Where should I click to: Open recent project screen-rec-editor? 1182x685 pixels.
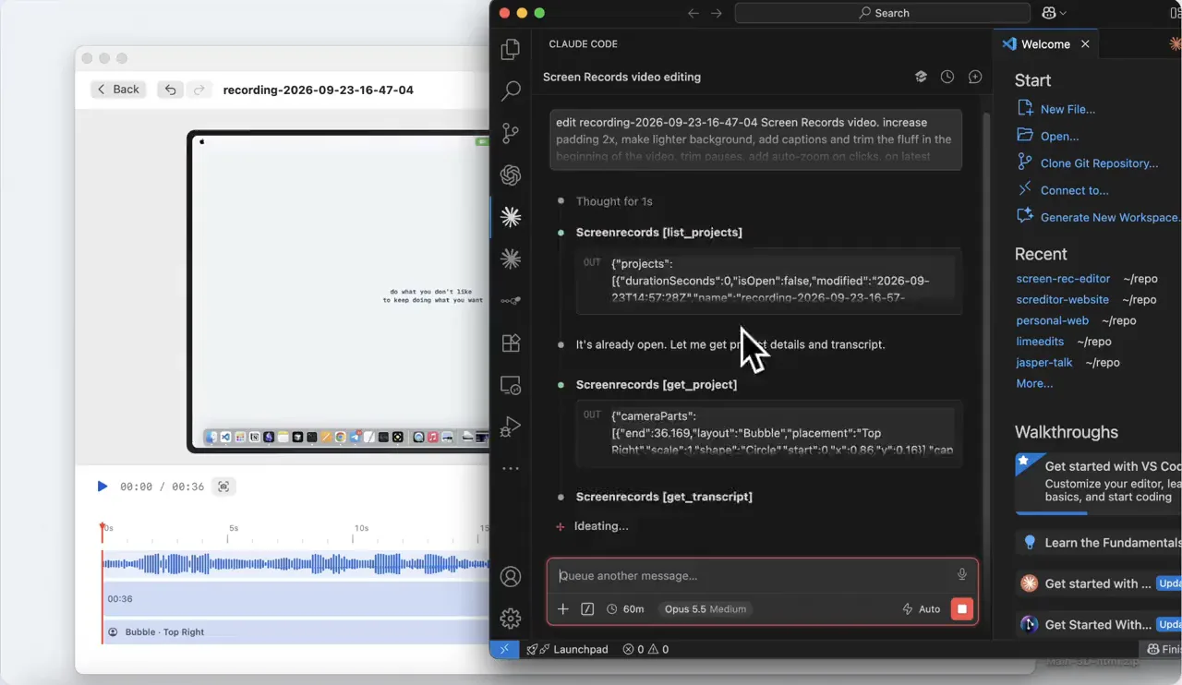[1063, 279]
